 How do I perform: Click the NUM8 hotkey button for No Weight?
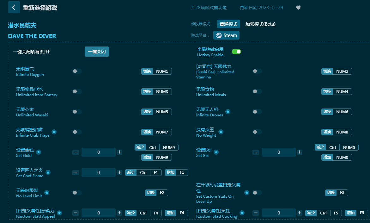(337, 132)
